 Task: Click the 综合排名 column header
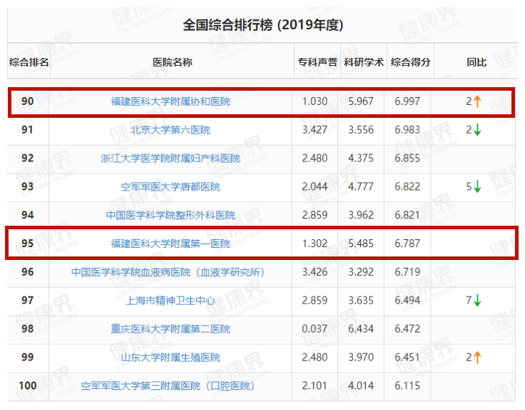(x=29, y=62)
